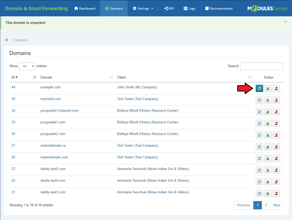
Task: Open the Show entries count dropdown
Action: [27, 66]
